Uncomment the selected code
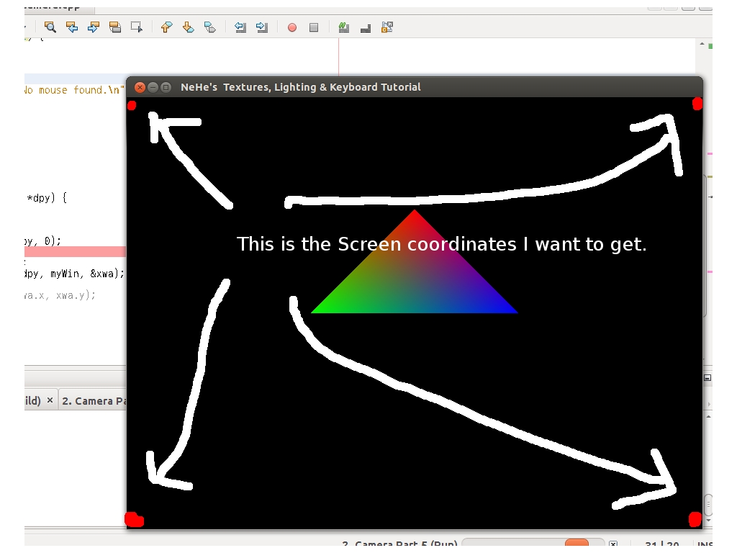The height and width of the screenshot is (553, 737). 365,28
